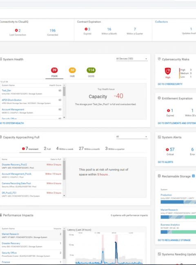Click the Lost Connection red error icon
Image resolution: width=196 pixels, height=265 pixels.
click(x=16, y=30)
